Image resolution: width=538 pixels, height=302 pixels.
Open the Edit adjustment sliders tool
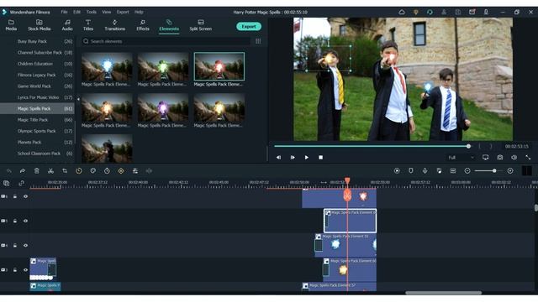135,171
